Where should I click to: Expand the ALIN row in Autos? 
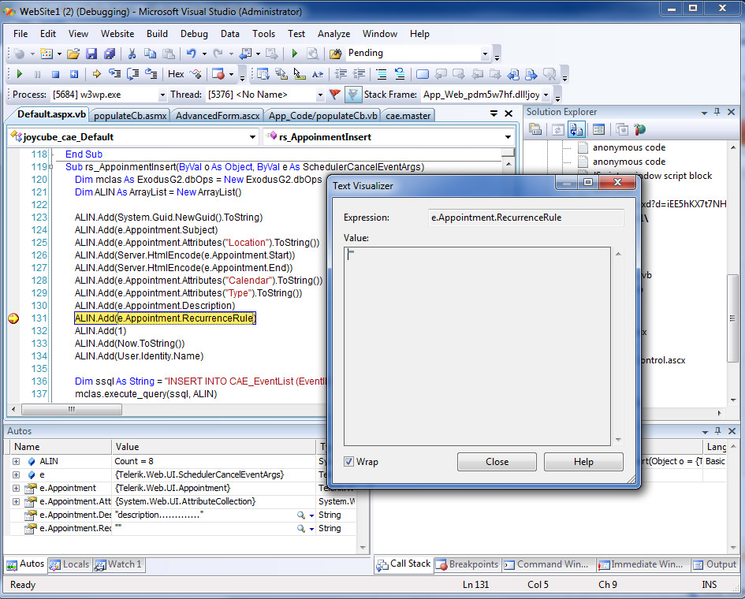pyautogui.click(x=16, y=461)
